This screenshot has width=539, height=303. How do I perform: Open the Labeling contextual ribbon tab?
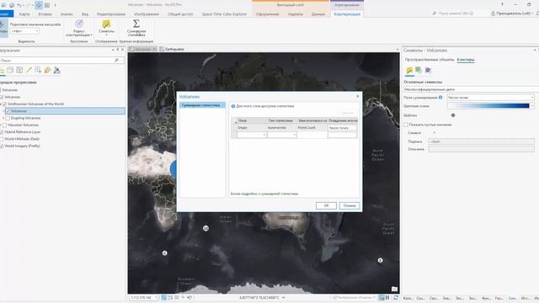click(296, 14)
